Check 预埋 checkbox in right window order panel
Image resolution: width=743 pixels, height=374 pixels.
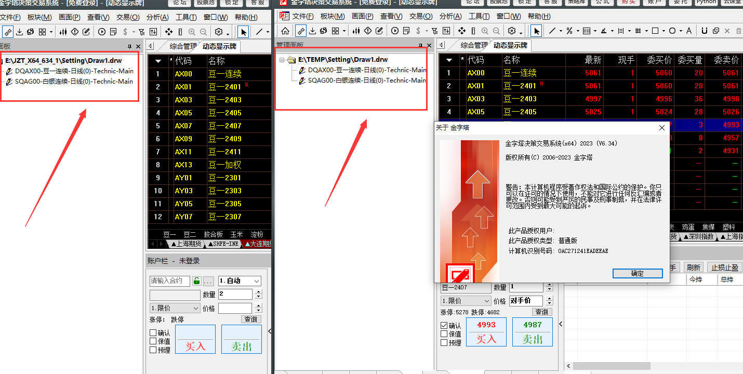pyautogui.click(x=444, y=342)
